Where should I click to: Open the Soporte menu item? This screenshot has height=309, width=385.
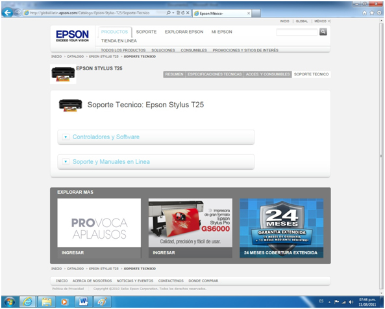[x=146, y=32]
